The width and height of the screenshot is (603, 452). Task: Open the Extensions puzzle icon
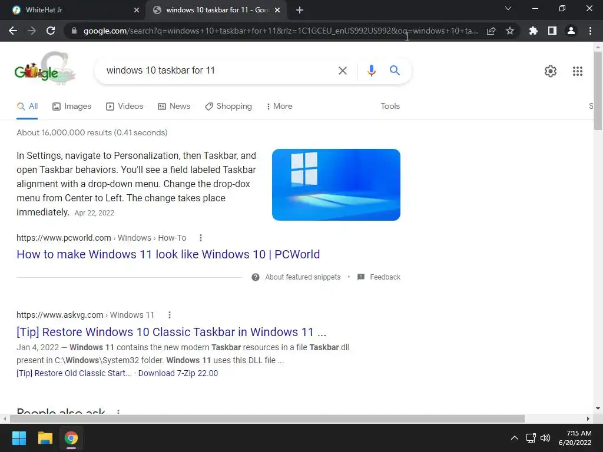pyautogui.click(x=534, y=31)
